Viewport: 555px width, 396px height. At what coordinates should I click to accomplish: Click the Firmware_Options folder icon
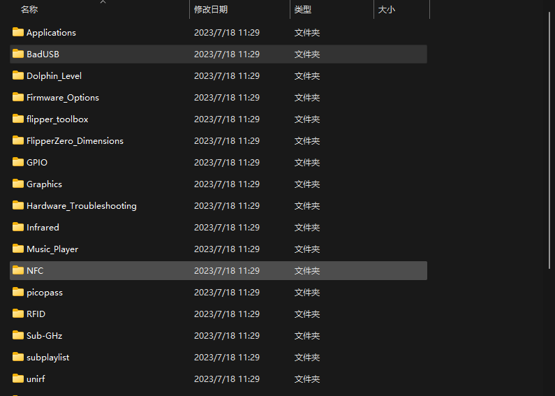pos(18,97)
